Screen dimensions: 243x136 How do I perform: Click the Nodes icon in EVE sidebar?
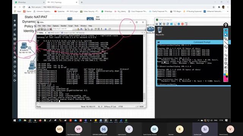[15, 25]
